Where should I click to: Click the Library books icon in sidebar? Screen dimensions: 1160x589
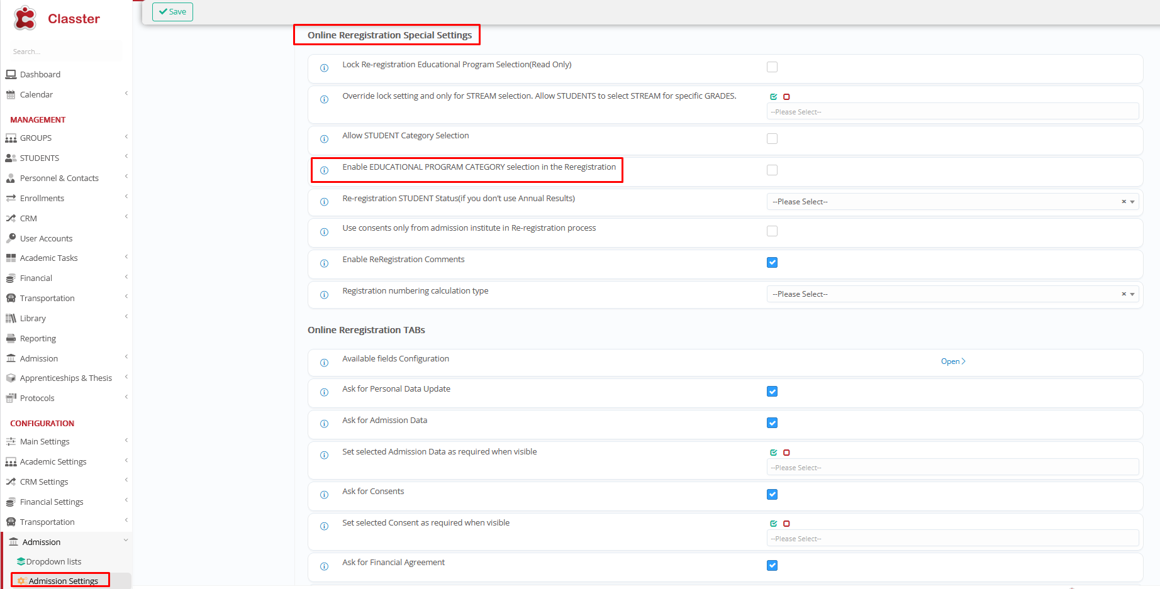[x=11, y=319]
